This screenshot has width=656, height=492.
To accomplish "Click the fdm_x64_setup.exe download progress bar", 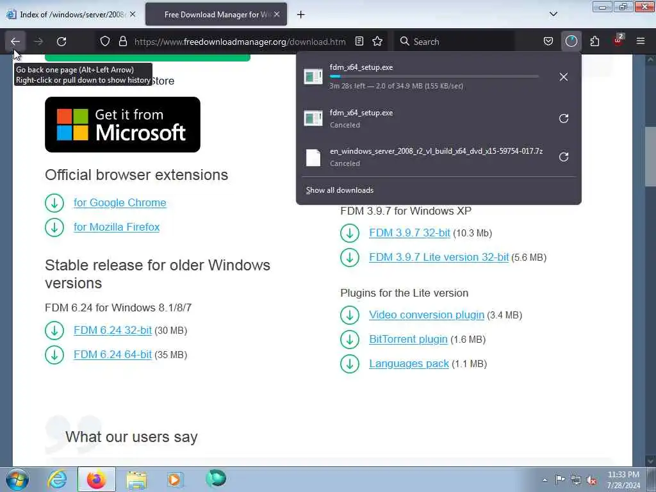I will point(434,77).
